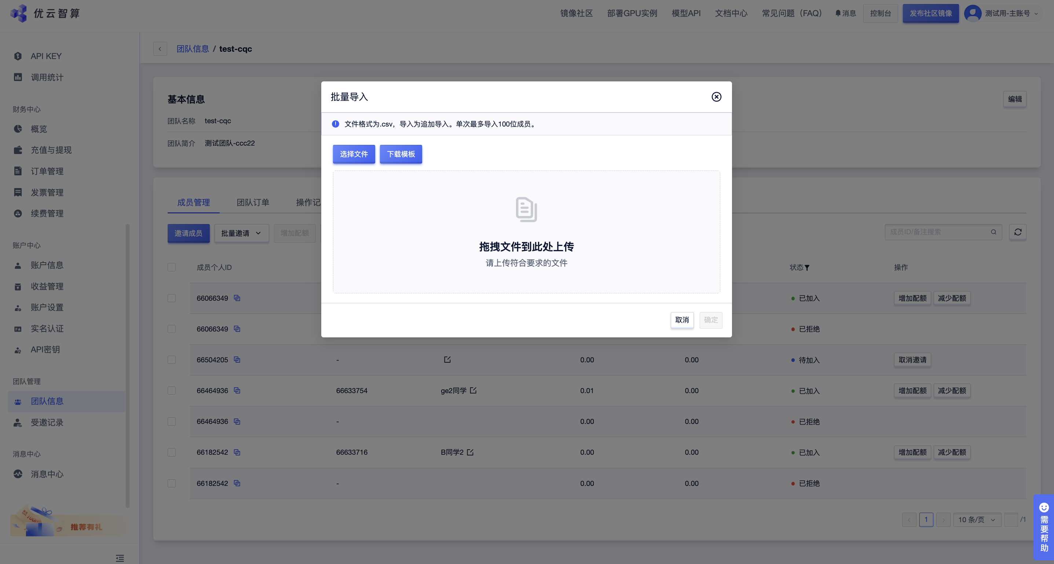Image resolution: width=1054 pixels, height=564 pixels.
Task: Click the 选择文件 button
Action: pos(354,154)
